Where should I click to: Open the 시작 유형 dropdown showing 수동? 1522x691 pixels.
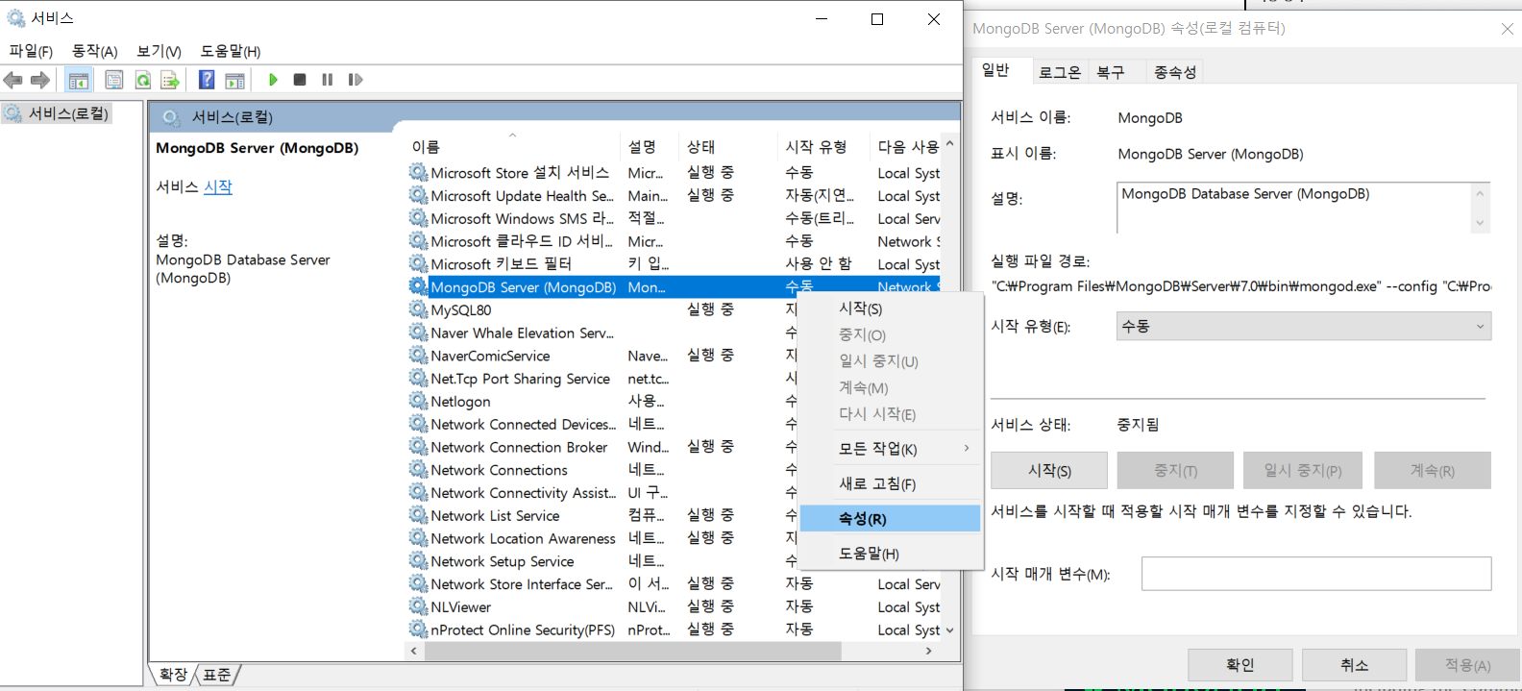click(x=1304, y=327)
